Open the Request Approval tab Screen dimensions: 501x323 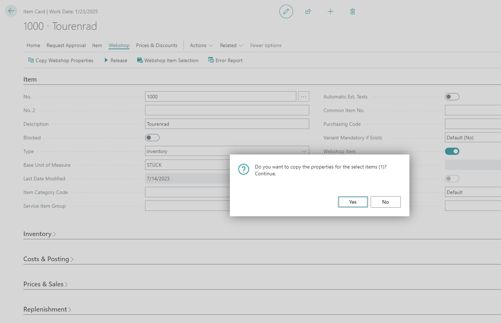pyautogui.click(x=66, y=45)
